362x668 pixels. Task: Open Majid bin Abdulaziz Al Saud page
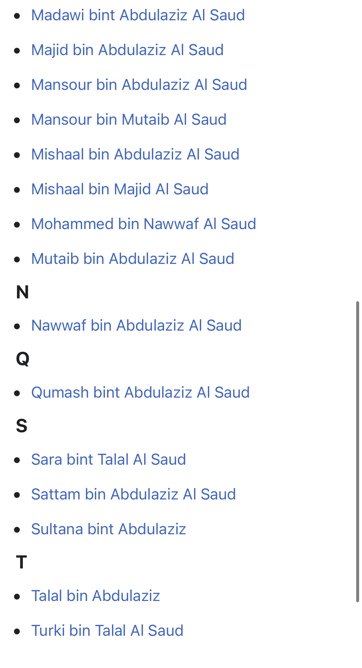pyautogui.click(x=127, y=50)
